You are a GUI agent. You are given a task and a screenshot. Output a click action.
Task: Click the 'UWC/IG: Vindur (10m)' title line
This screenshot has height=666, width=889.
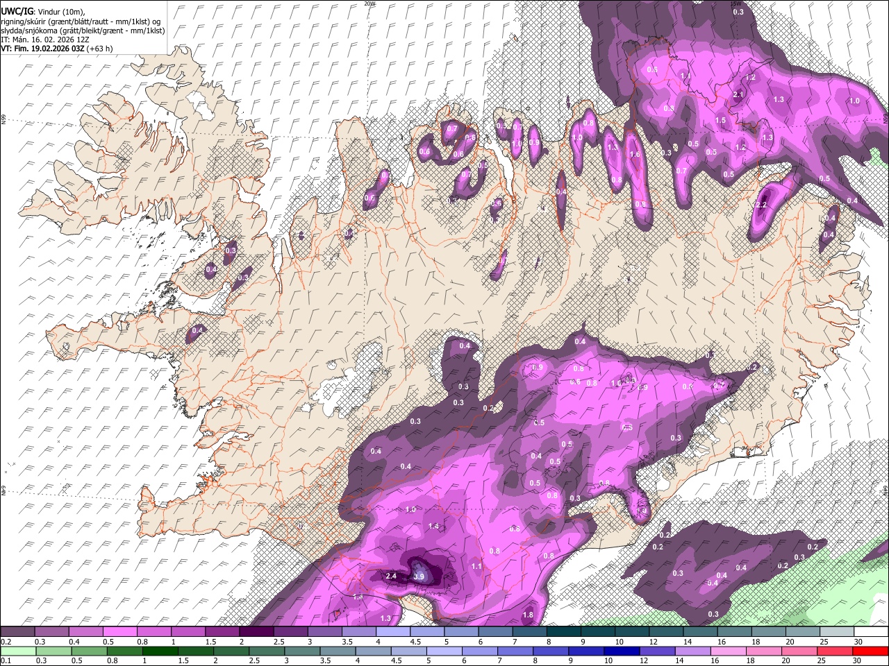click(42, 11)
